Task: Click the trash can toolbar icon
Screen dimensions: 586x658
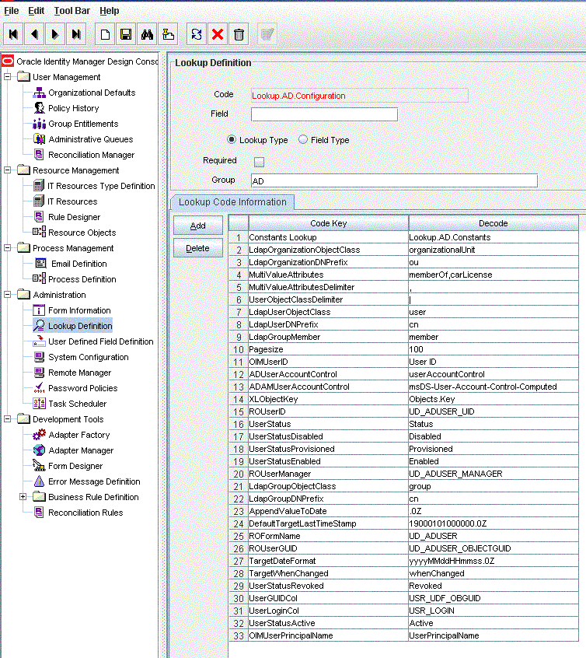Action: [x=239, y=34]
